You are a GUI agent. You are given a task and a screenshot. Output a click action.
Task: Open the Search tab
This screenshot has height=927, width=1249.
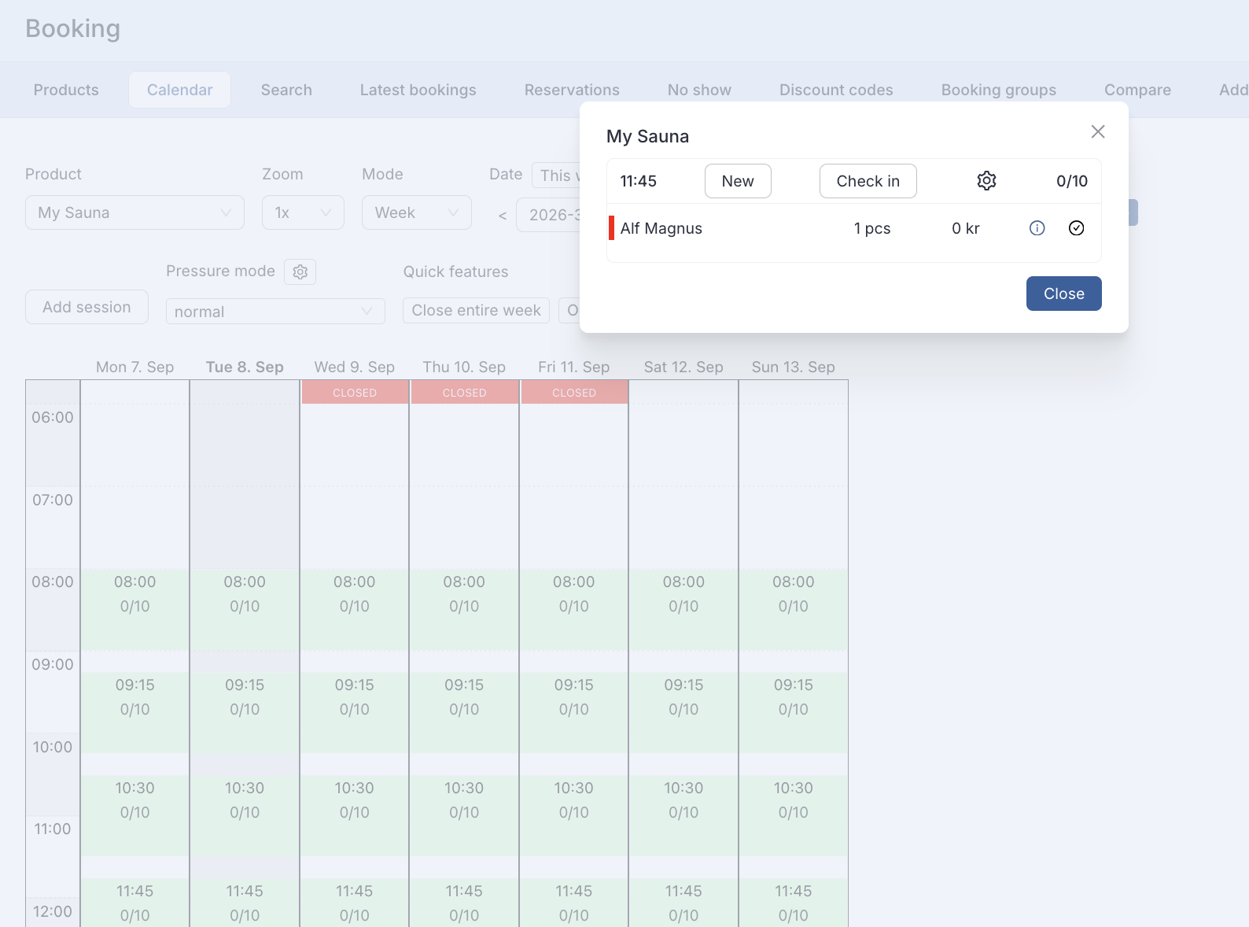(x=286, y=90)
